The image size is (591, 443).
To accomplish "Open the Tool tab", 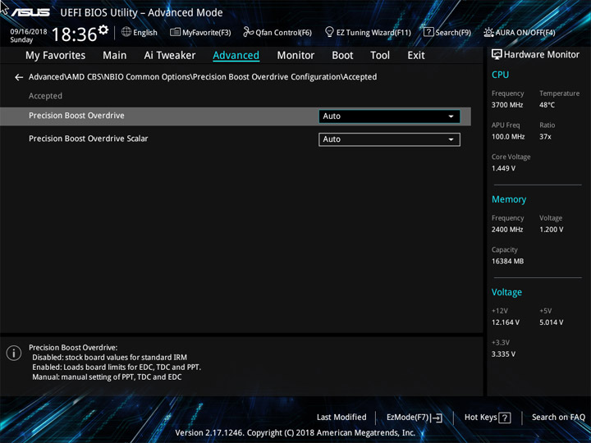I will click(x=380, y=56).
